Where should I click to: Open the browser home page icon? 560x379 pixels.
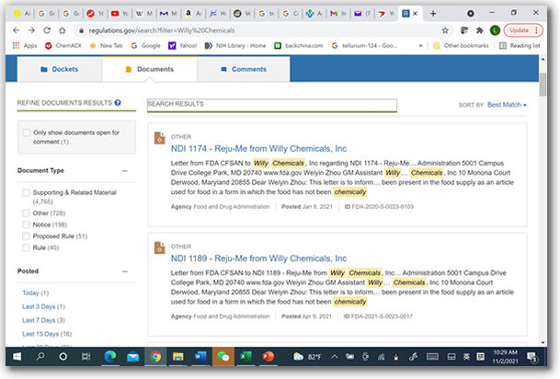point(63,30)
